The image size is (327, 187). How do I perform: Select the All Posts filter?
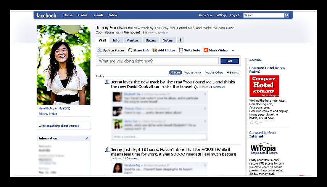click(x=175, y=72)
